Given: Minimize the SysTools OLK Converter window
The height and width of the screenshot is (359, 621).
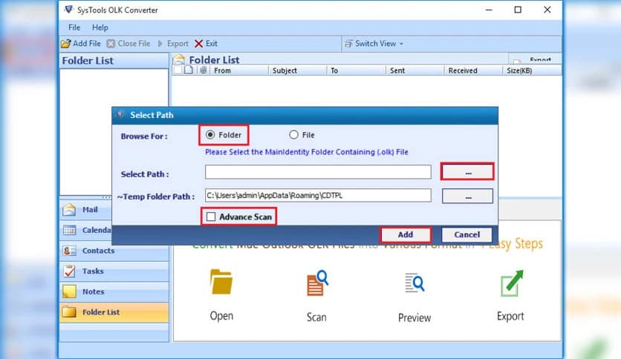Looking at the screenshot, I should pyautogui.click(x=489, y=10).
